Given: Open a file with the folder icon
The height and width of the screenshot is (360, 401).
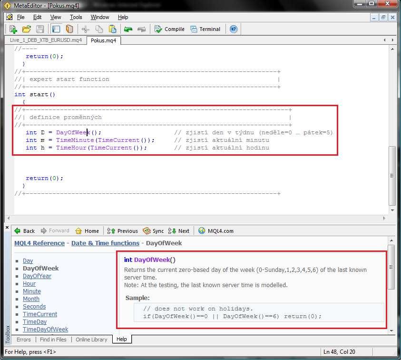Looking at the screenshot, I should 26,29.
